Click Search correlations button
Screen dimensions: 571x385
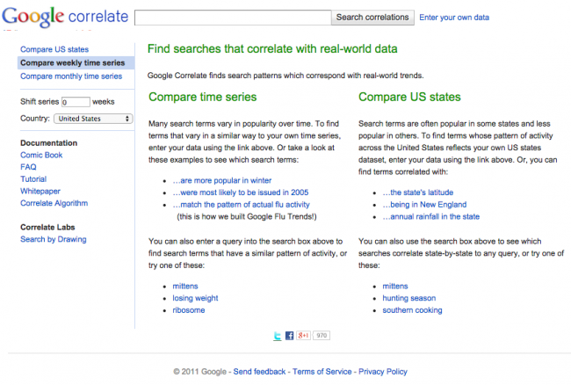coord(372,18)
